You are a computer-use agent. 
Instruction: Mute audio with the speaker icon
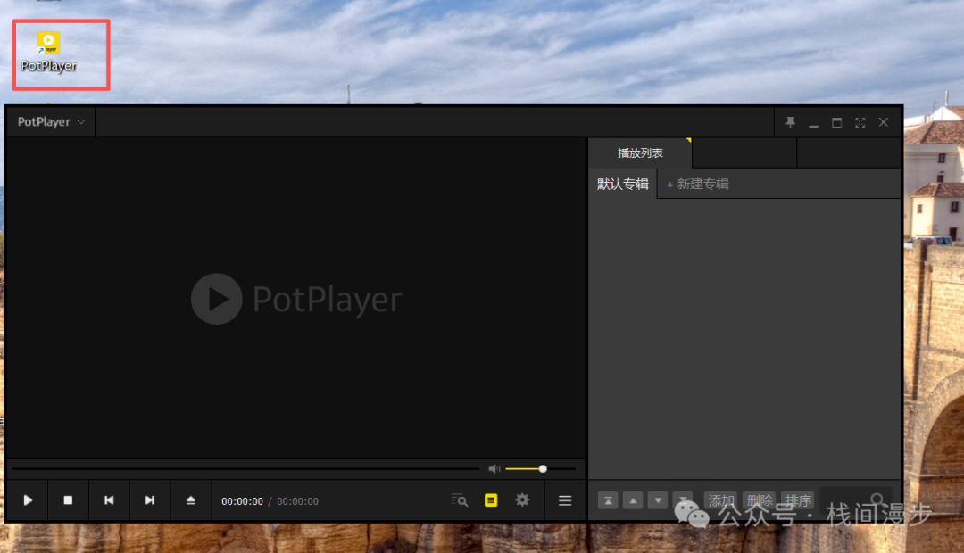coord(494,469)
